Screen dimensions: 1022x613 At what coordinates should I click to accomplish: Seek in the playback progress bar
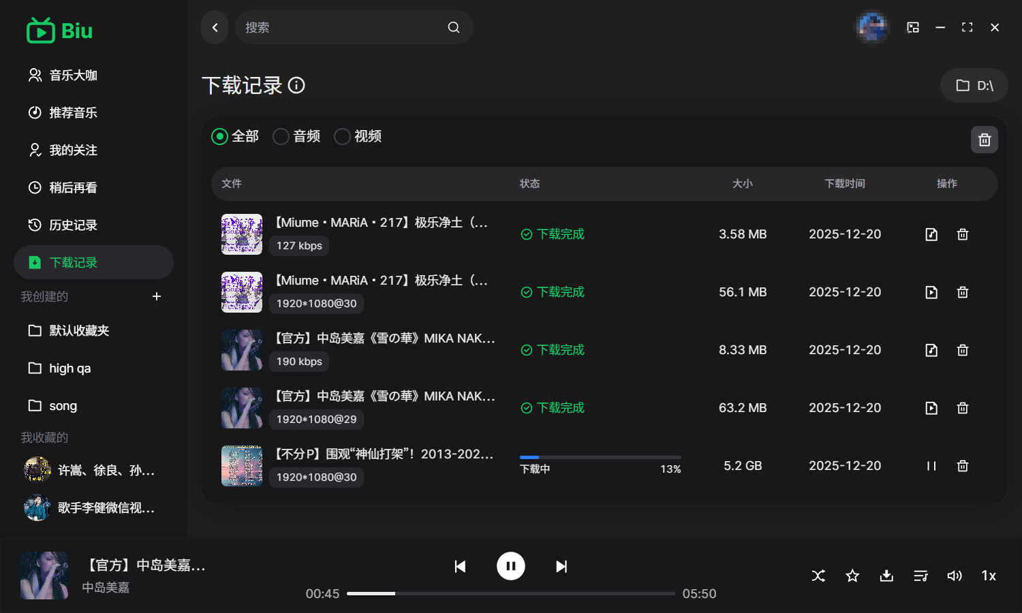tap(511, 594)
